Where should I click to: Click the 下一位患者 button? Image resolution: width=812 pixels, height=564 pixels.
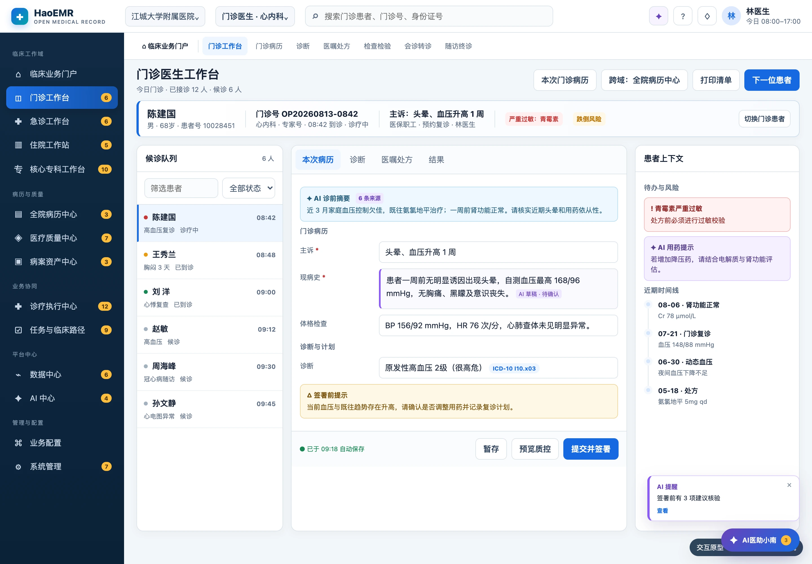pos(772,80)
